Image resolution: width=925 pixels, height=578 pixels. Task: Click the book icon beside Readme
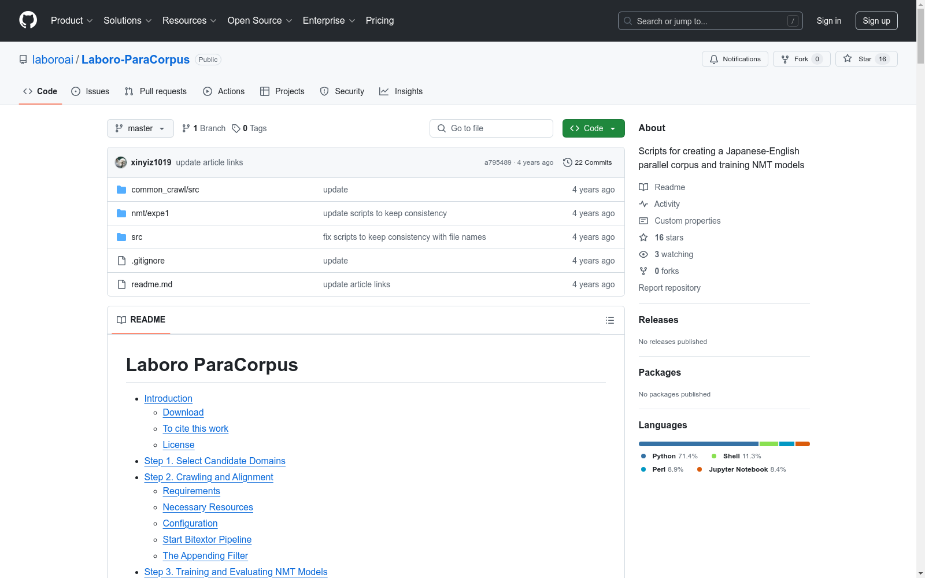click(643, 187)
